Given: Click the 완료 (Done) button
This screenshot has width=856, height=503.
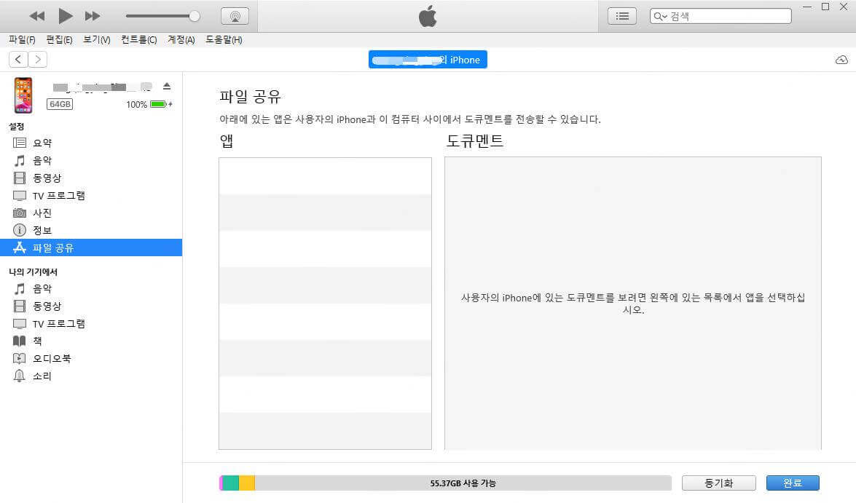Looking at the screenshot, I should [x=794, y=483].
